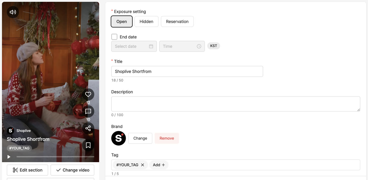Select the Reservation exposure setting

pos(177,22)
